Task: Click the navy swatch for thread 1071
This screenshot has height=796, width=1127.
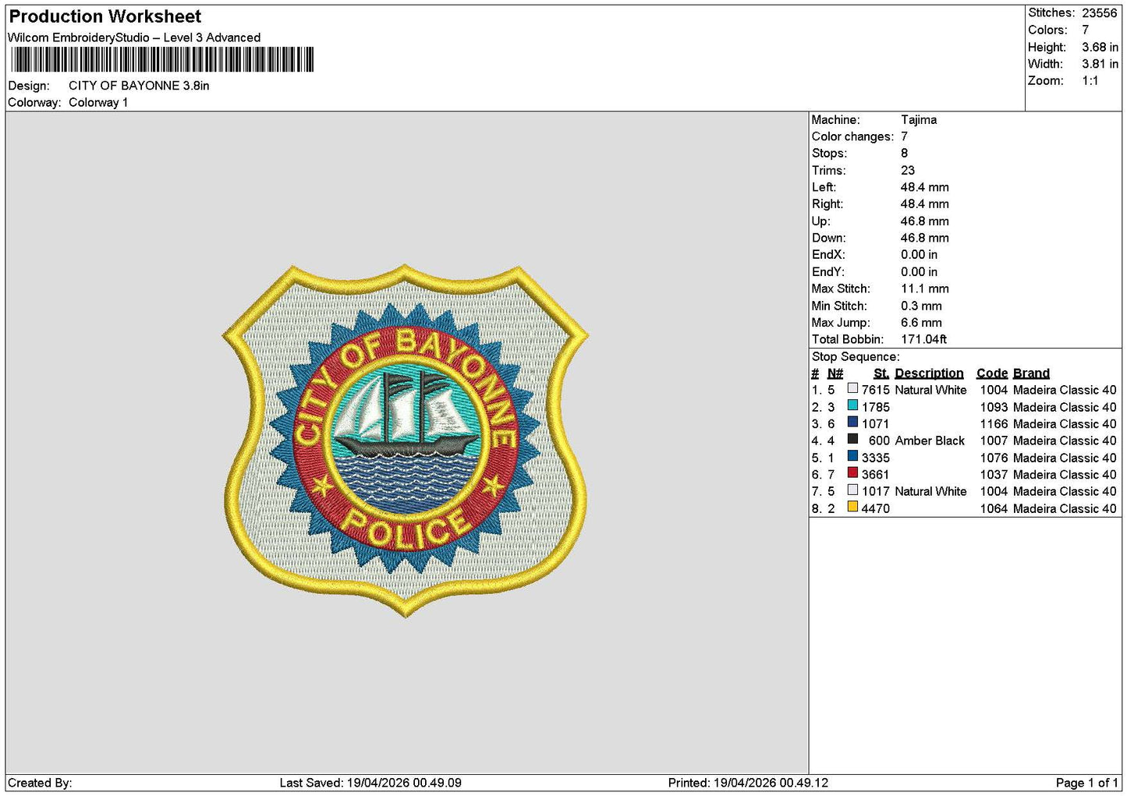Action: click(x=852, y=423)
